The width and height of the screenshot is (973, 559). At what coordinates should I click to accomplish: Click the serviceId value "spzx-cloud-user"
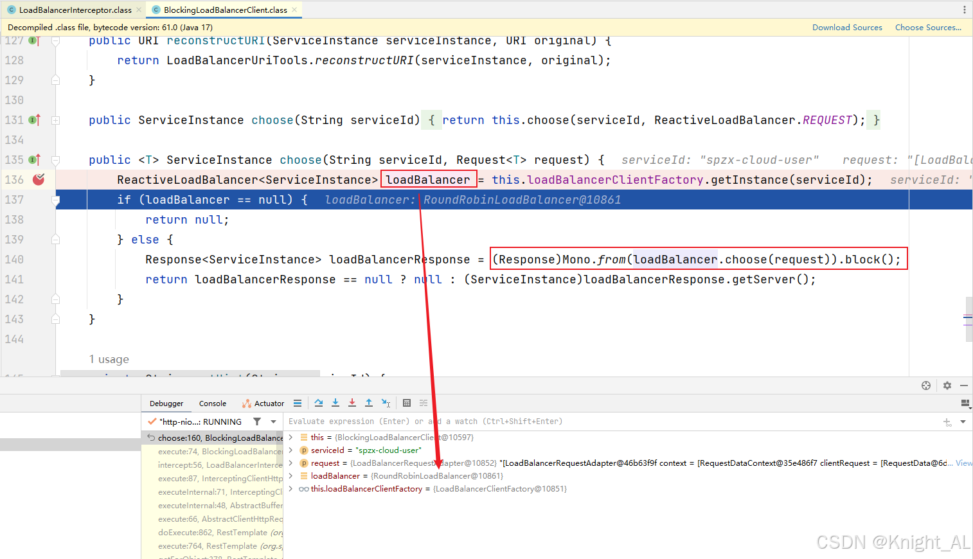tap(389, 450)
